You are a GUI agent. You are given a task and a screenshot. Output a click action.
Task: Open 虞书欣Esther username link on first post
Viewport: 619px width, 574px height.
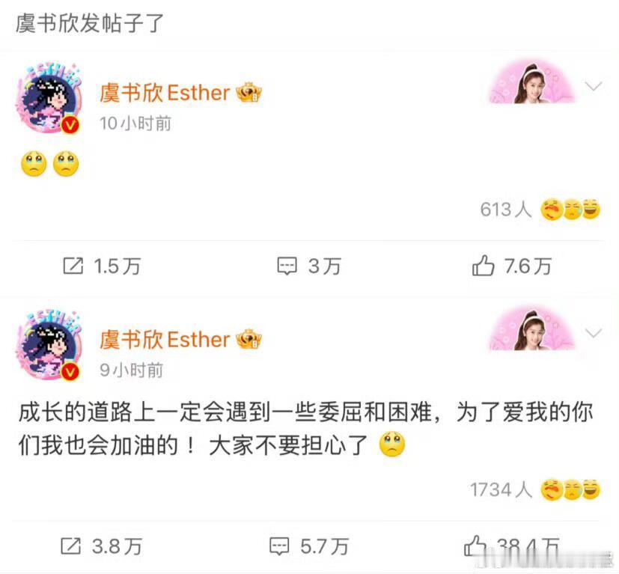(165, 93)
